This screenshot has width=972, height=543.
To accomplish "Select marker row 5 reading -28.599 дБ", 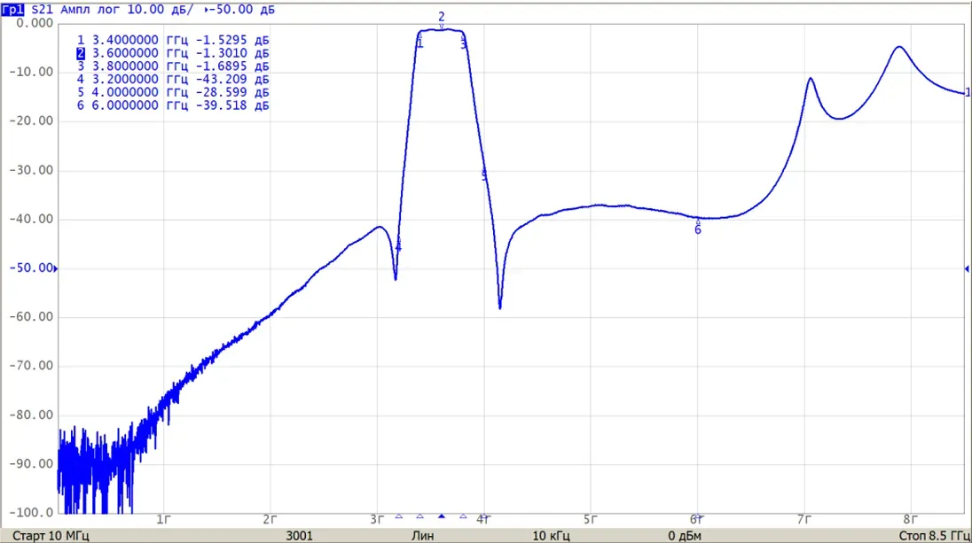I will [173, 92].
